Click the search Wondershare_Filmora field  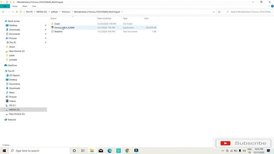(248, 12)
